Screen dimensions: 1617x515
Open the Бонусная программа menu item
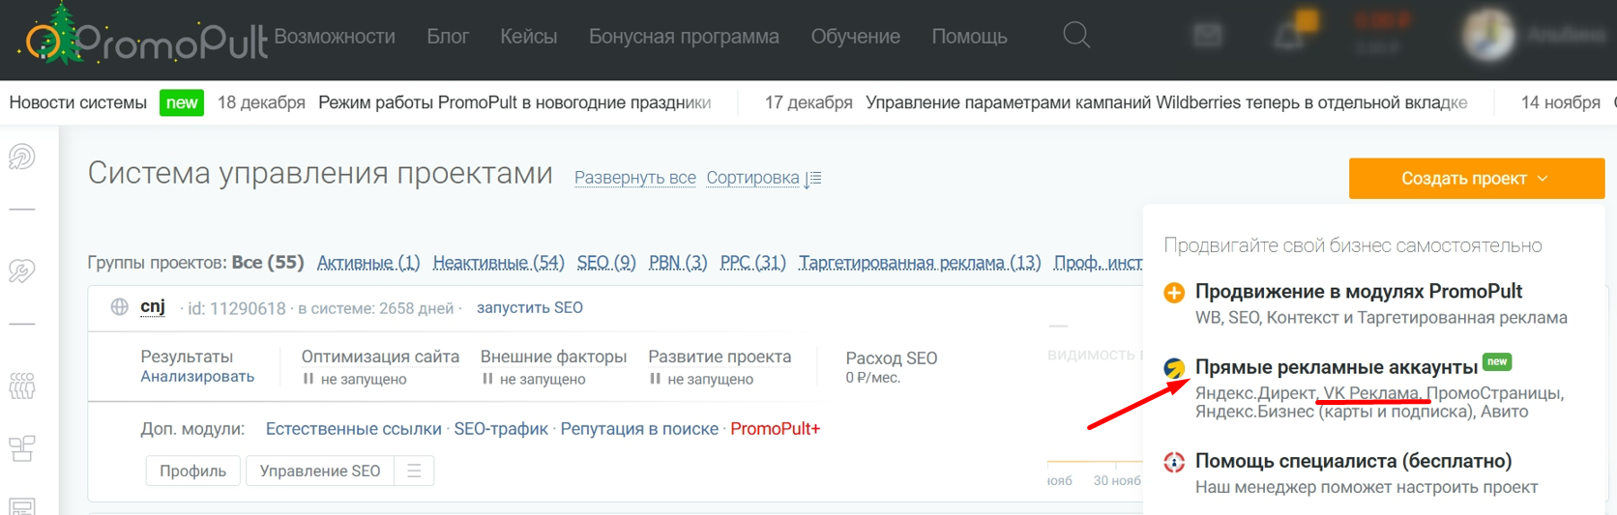pos(684,37)
